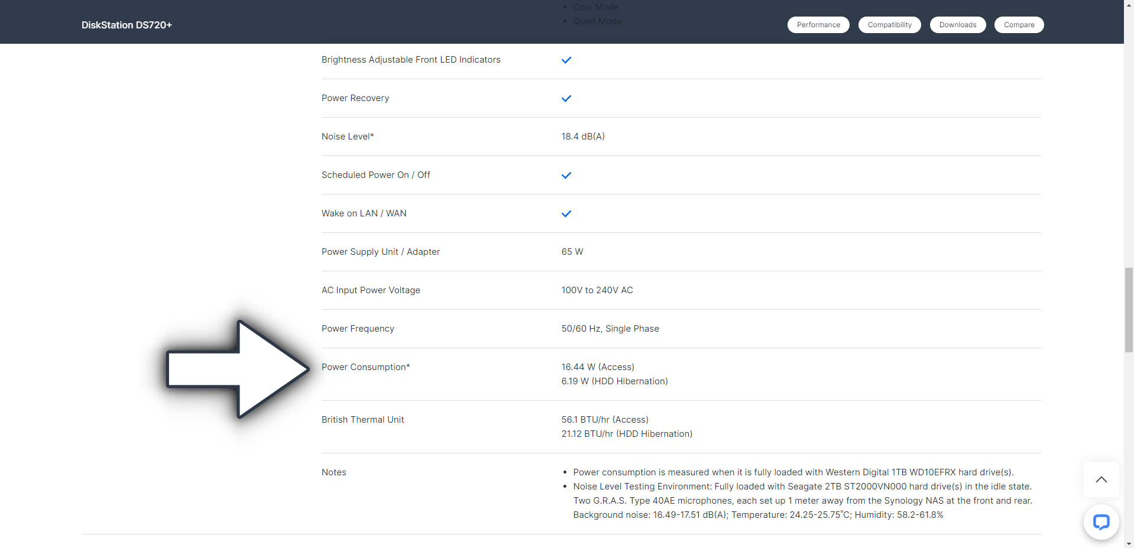The image size is (1134, 548).
Task: Select the 'Notes' row label
Action: point(334,472)
